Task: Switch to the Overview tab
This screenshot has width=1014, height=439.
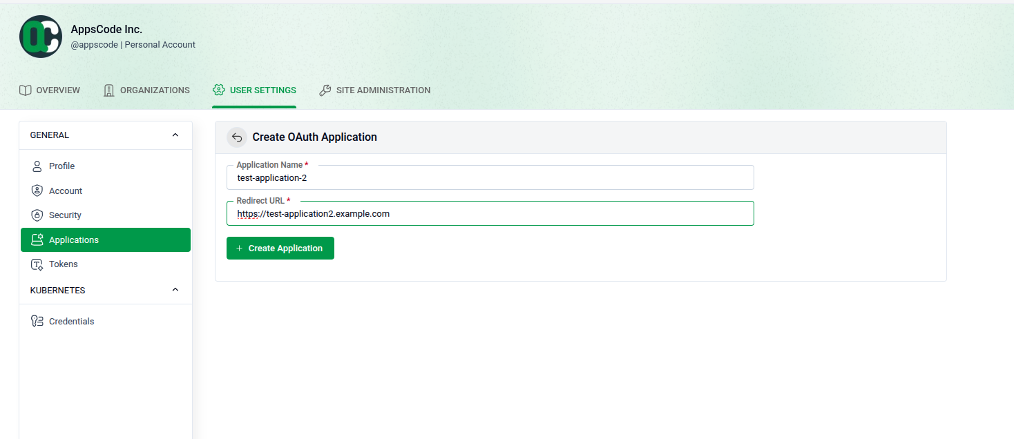Action: point(50,90)
